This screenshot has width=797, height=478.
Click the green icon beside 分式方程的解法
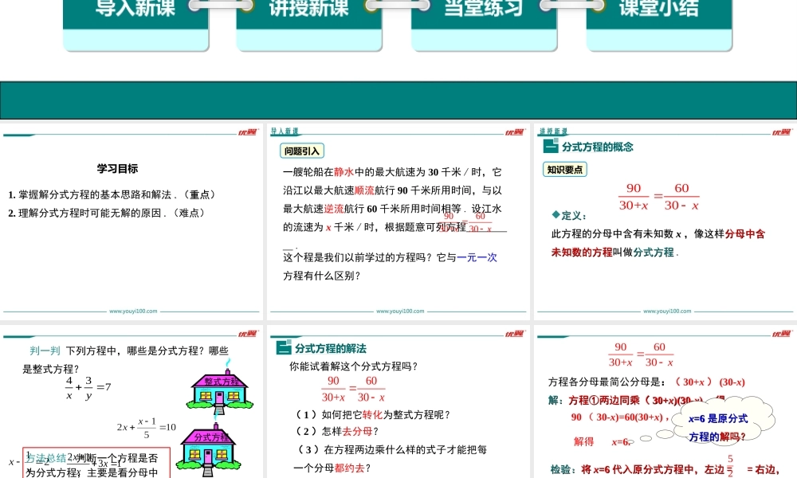[x=283, y=348]
